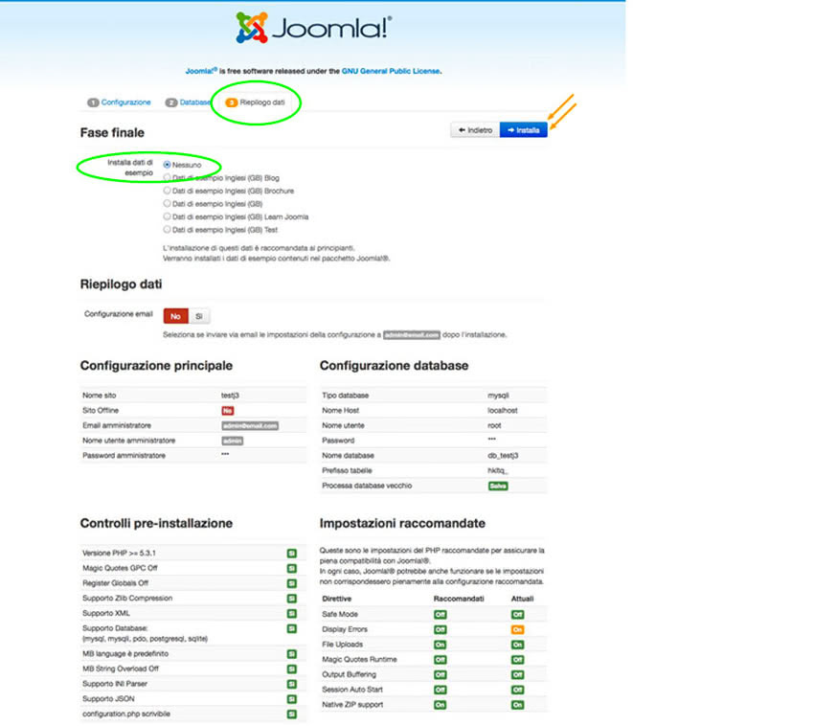Click the Si badge for configuration.php scrivibile

click(292, 715)
